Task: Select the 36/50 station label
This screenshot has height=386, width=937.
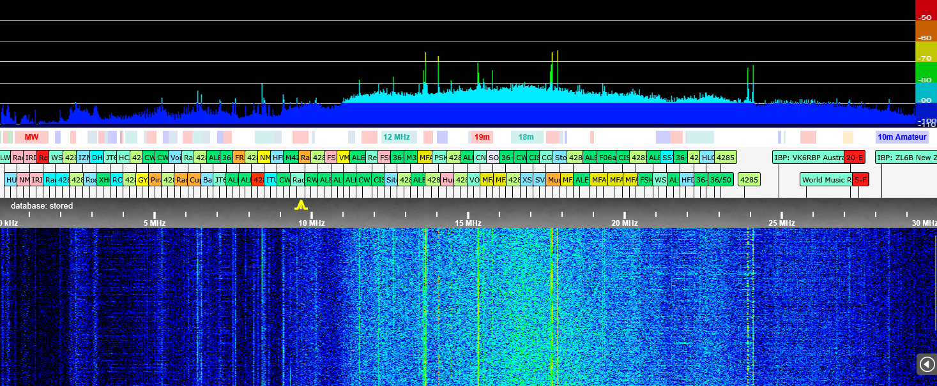Action: (x=720, y=180)
